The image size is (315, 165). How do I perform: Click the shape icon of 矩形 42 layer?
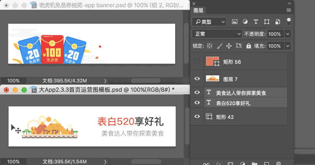[209, 116]
